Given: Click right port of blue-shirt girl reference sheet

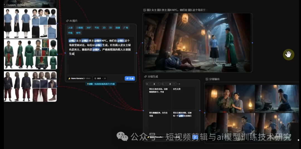Looking at the screenshot, I should click(57, 23).
